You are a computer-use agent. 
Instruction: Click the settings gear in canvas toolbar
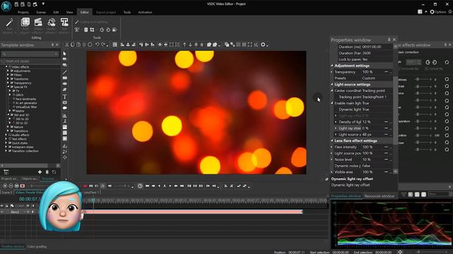point(263,44)
